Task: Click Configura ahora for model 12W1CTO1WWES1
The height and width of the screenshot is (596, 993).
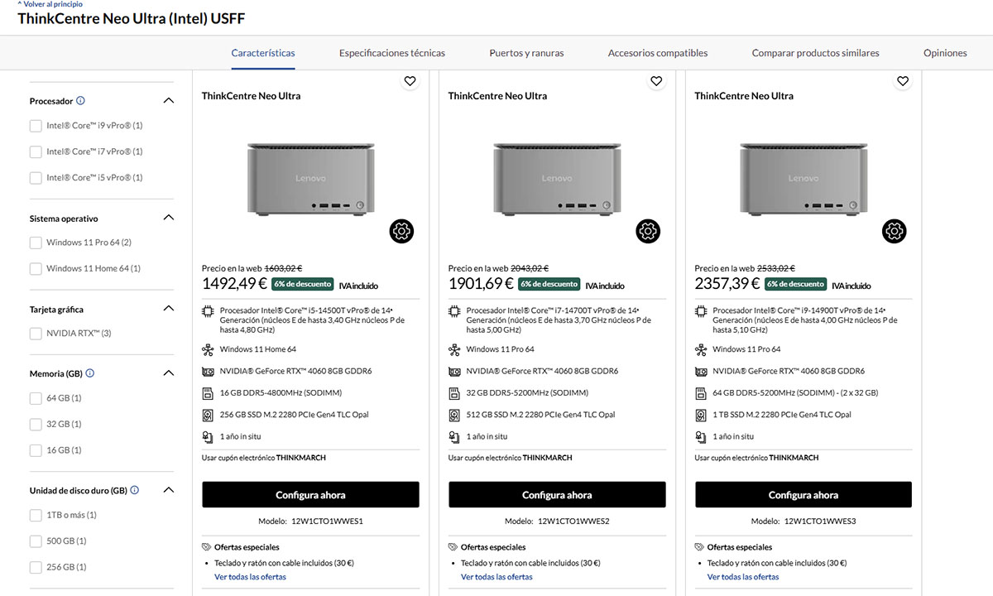Action: pos(310,495)
